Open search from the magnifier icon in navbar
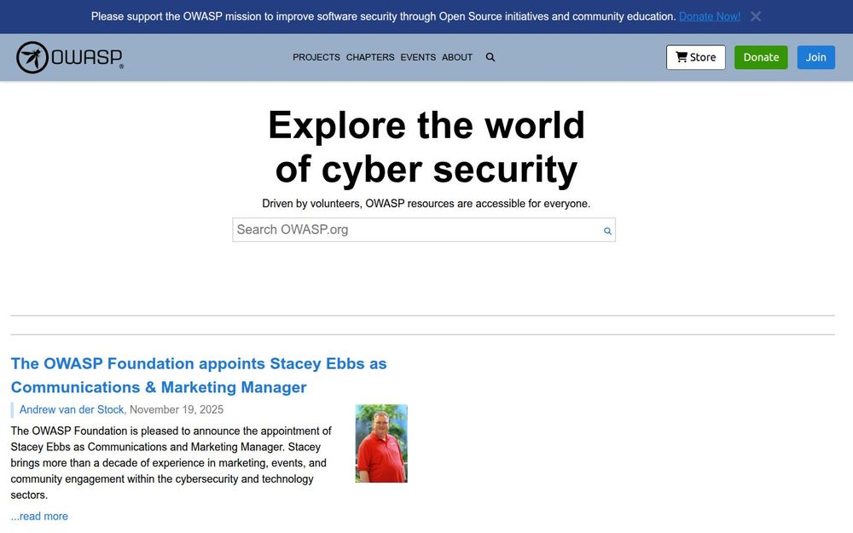 (490, 57)
